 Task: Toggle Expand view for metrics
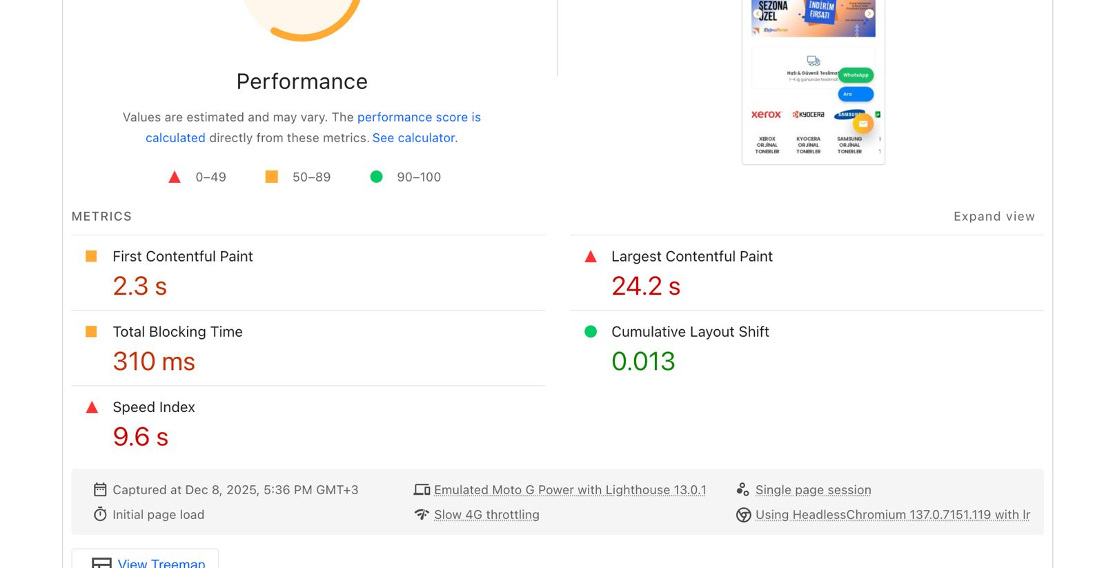tap(994, 217)
